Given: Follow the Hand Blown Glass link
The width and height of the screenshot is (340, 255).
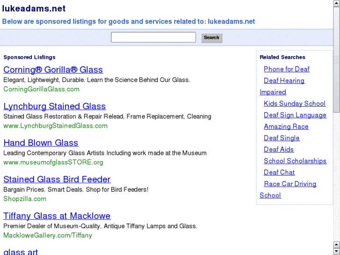Looking at the screenshot, I should [41, 143].
